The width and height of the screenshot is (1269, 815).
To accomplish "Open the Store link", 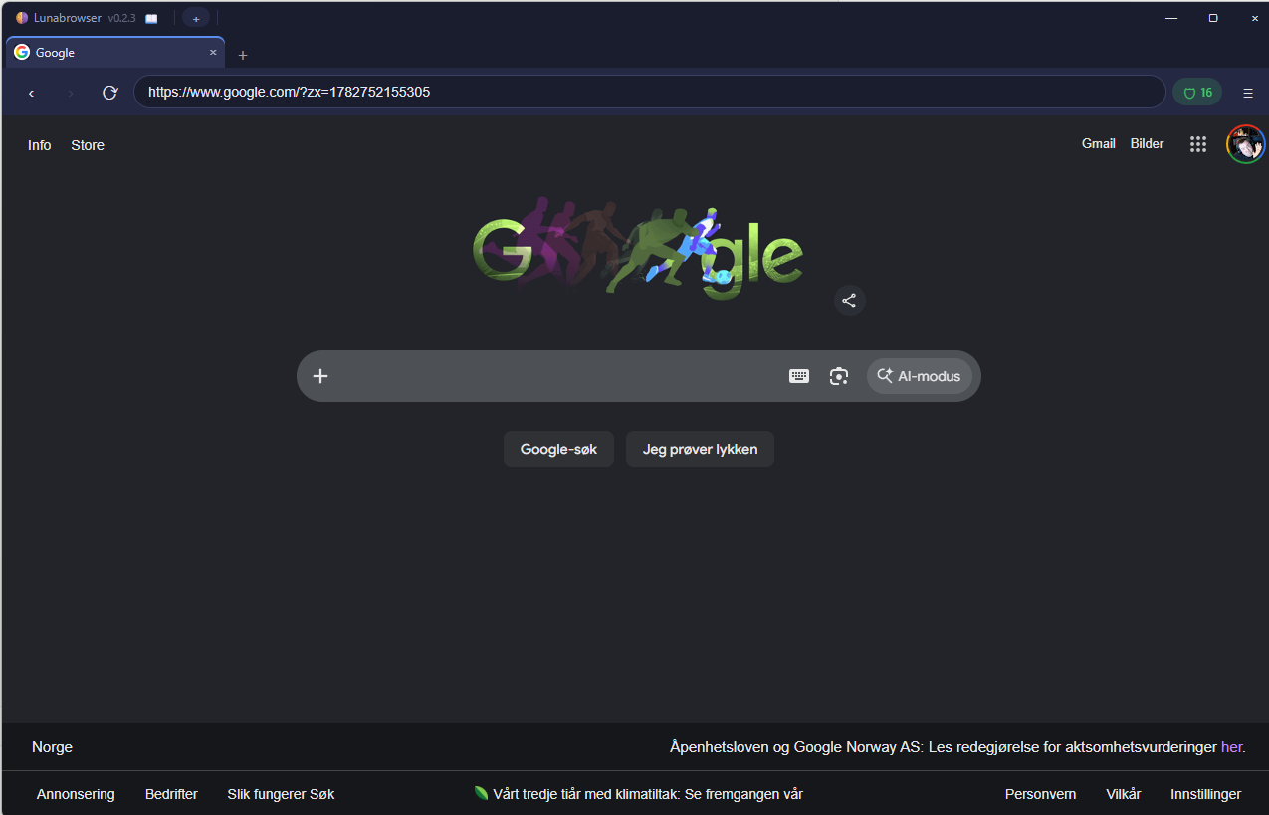I will pyautogui.click(x=88, y=145).
